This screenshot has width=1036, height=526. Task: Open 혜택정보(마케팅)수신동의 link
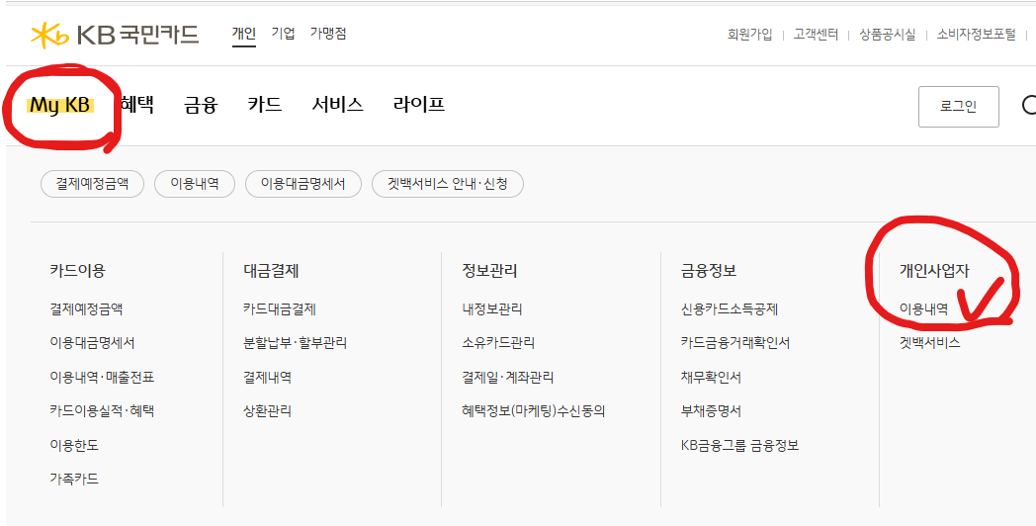pos(533,410)
